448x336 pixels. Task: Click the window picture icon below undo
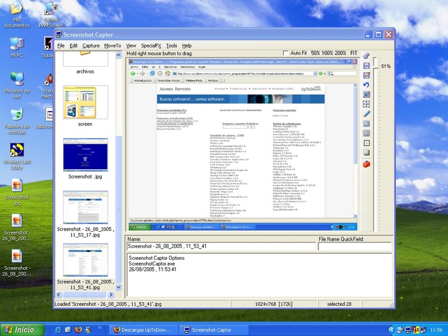[366, 95]
